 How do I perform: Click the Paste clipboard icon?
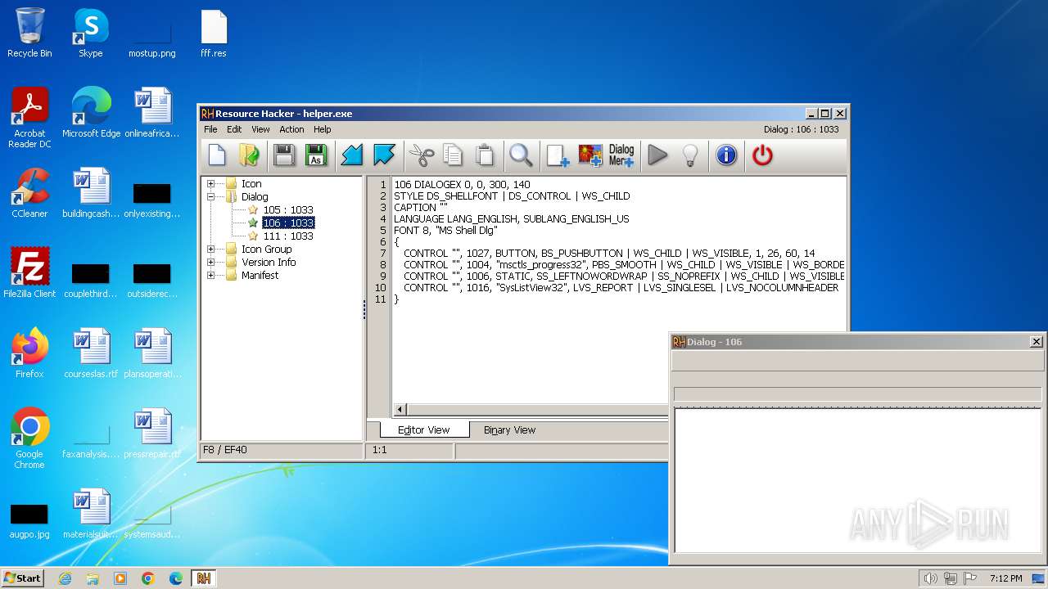(x=485, y=155)
